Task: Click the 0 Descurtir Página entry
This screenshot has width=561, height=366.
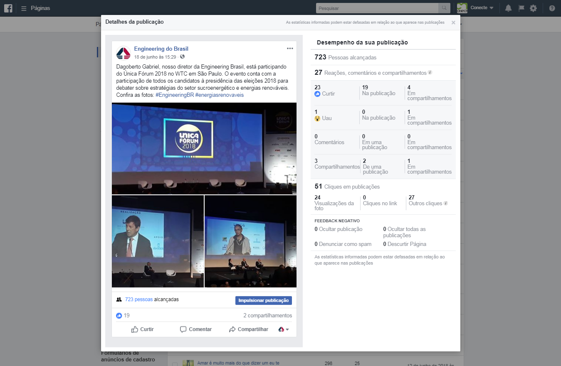Action: [x=405, y=244]
